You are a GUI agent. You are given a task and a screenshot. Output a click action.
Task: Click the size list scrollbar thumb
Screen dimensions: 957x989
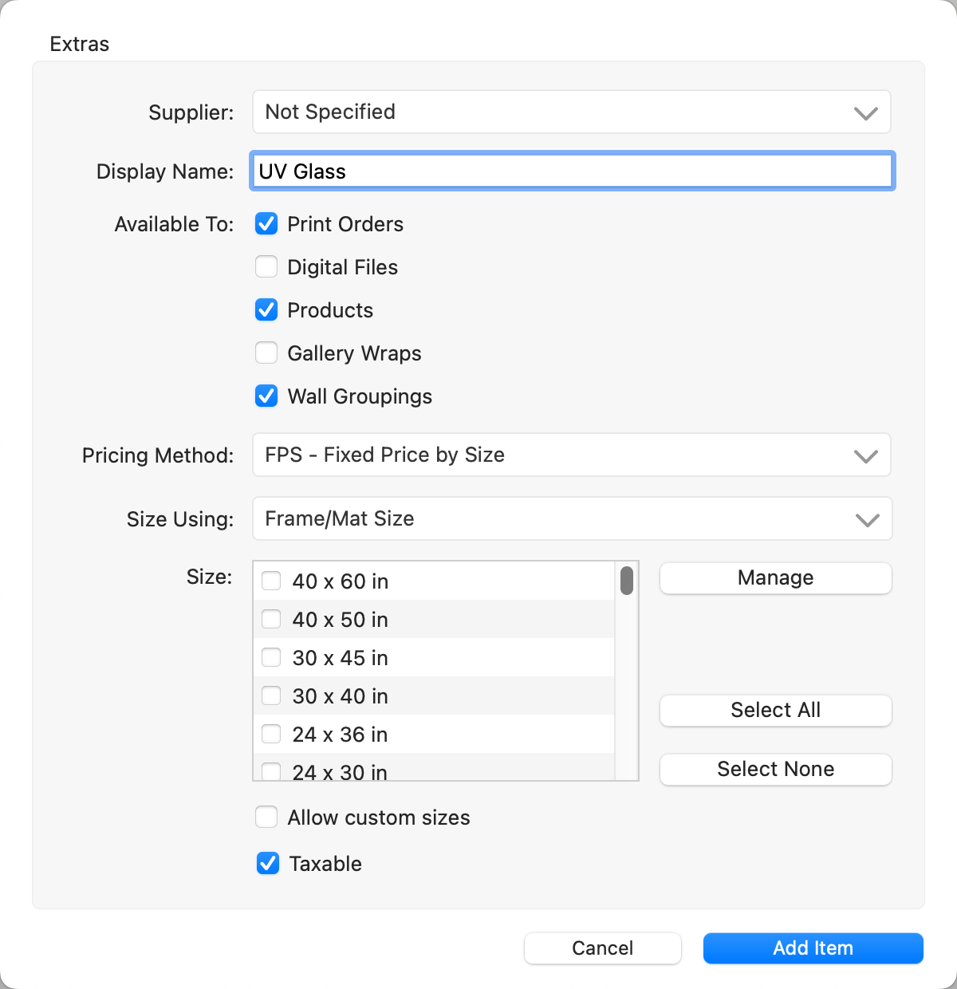point(627,581)
